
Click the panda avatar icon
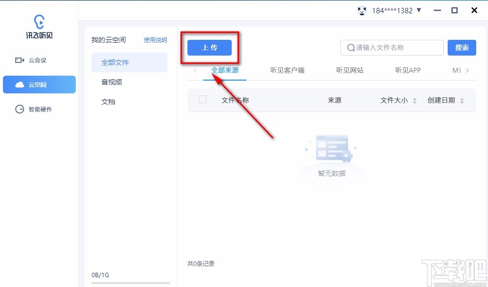click(x=362, y=11)
